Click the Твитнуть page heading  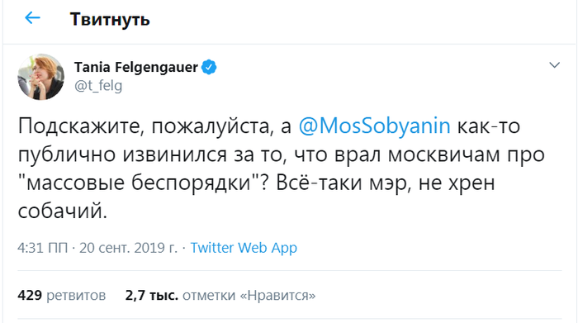click(x=110, y=19)
